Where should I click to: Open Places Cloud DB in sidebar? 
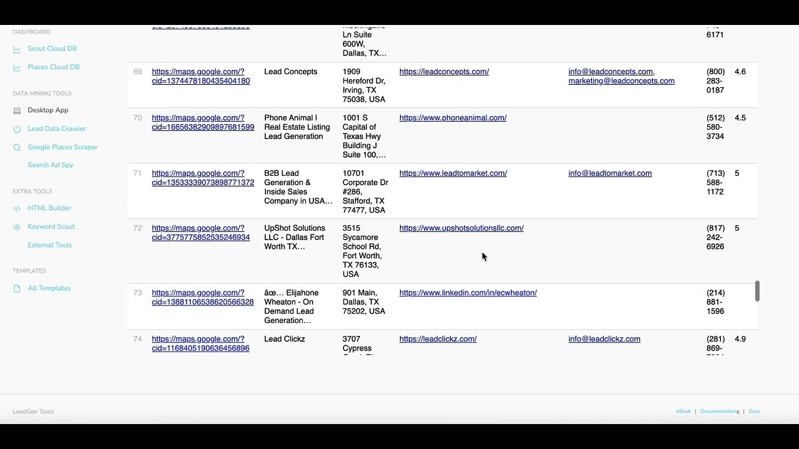tap(54, 67)
